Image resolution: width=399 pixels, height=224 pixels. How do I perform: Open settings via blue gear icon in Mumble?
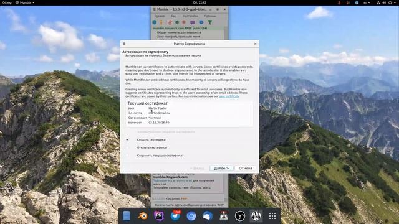point(201,22)
